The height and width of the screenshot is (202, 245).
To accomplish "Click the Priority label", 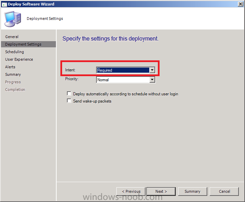I will (72, 79).
